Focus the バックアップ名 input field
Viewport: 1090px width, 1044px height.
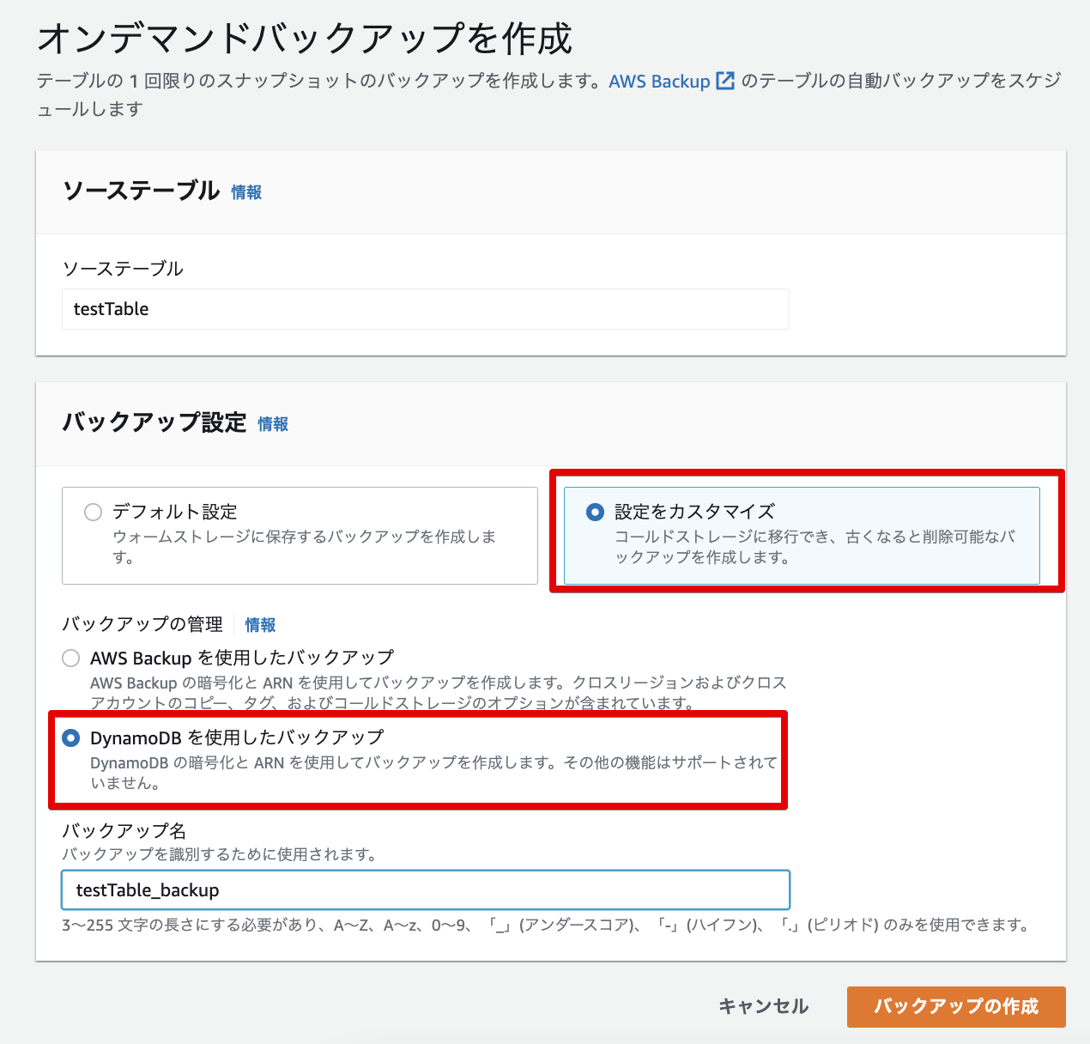tap(425, 890)
